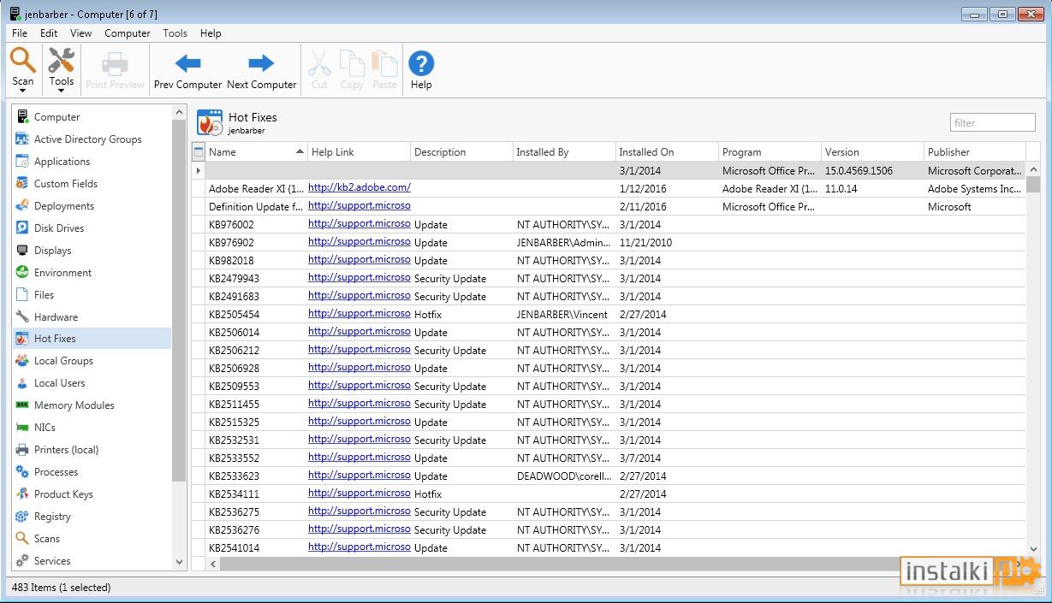The width and height of the screenshot is (1052, 603).
Task: Open the File menu
Action: [x=20, y=33]
